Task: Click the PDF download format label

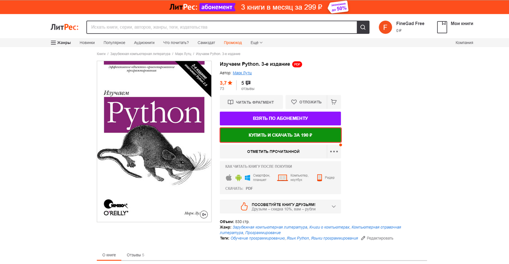Action: pyautogui.click(x=249, y=188)
